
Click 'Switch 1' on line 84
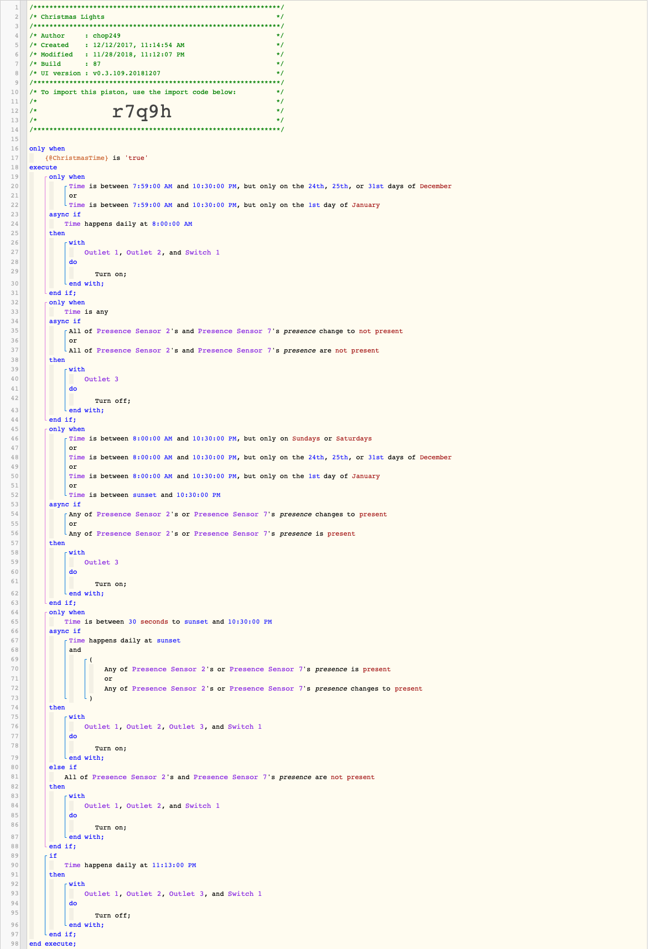coord(203,806)
